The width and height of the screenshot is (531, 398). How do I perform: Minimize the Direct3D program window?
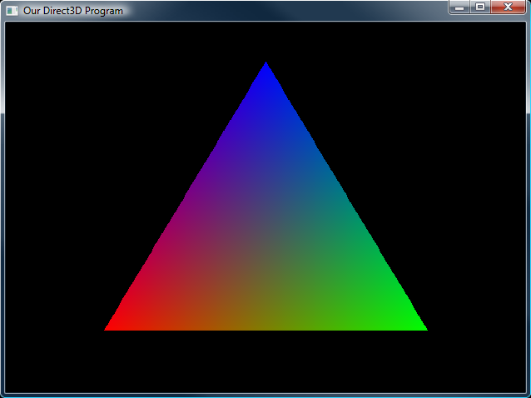pos(459,7)
